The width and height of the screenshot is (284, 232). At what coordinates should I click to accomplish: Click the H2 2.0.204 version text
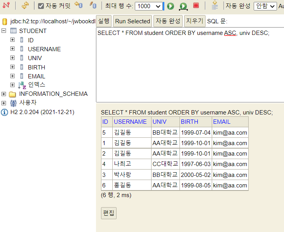[x=42, y=112]
